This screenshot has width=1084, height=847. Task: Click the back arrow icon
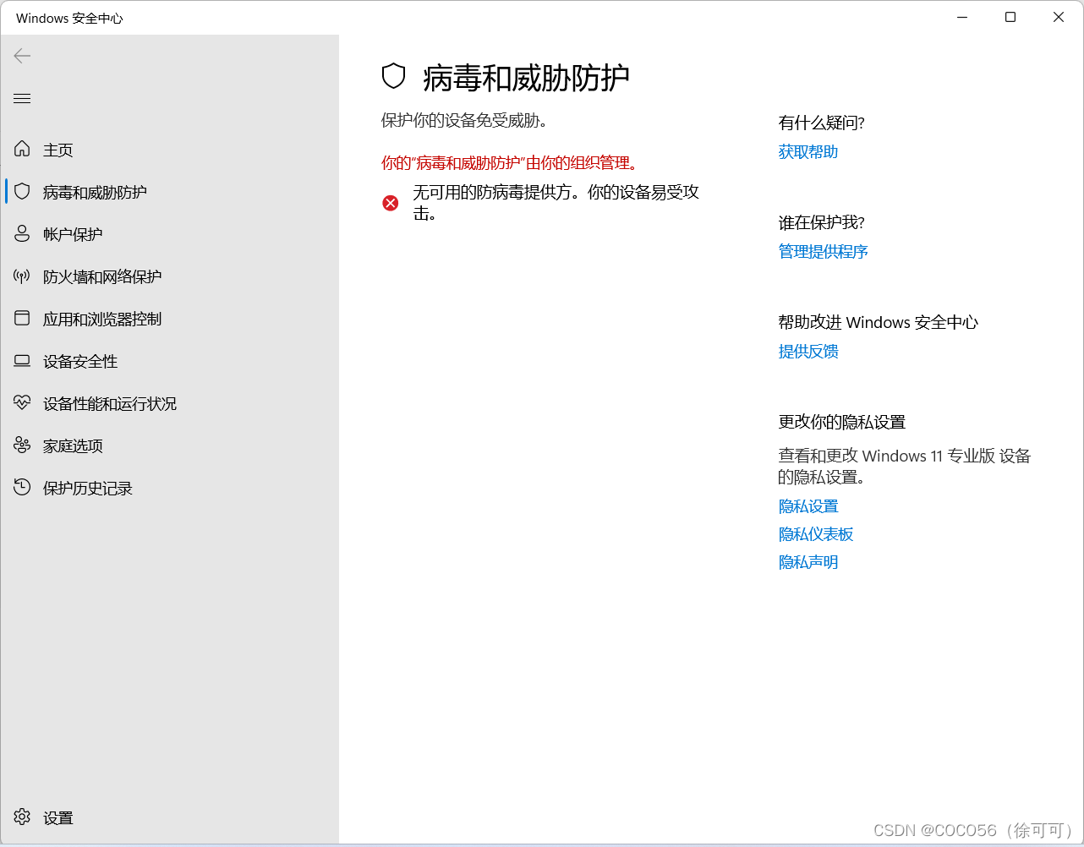[x=23, y=56]
